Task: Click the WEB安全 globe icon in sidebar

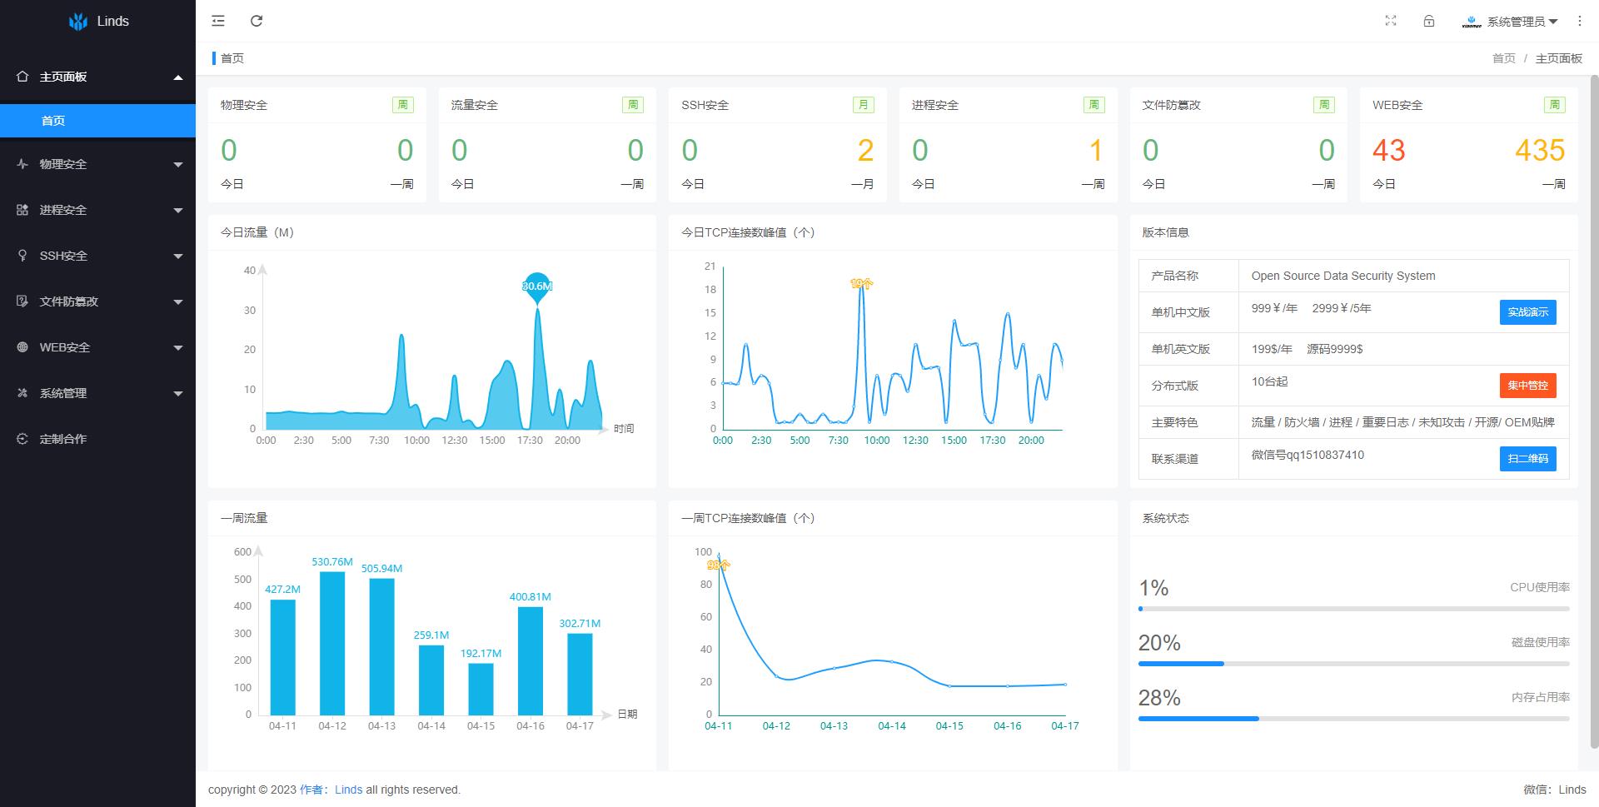Action: pos(22,347)
